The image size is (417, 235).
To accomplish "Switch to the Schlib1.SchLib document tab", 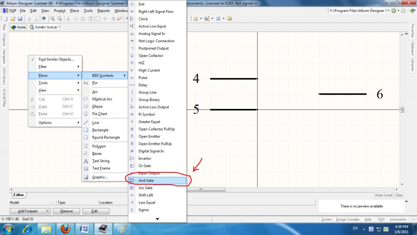I will pos(44,27).
